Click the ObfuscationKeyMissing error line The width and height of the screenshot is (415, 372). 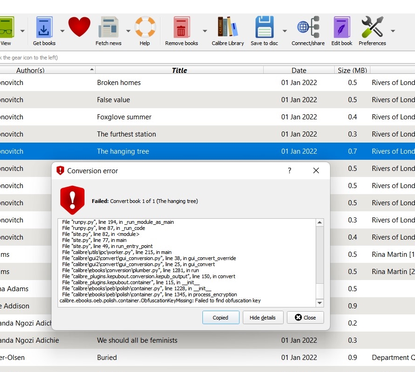pos(160,300)
